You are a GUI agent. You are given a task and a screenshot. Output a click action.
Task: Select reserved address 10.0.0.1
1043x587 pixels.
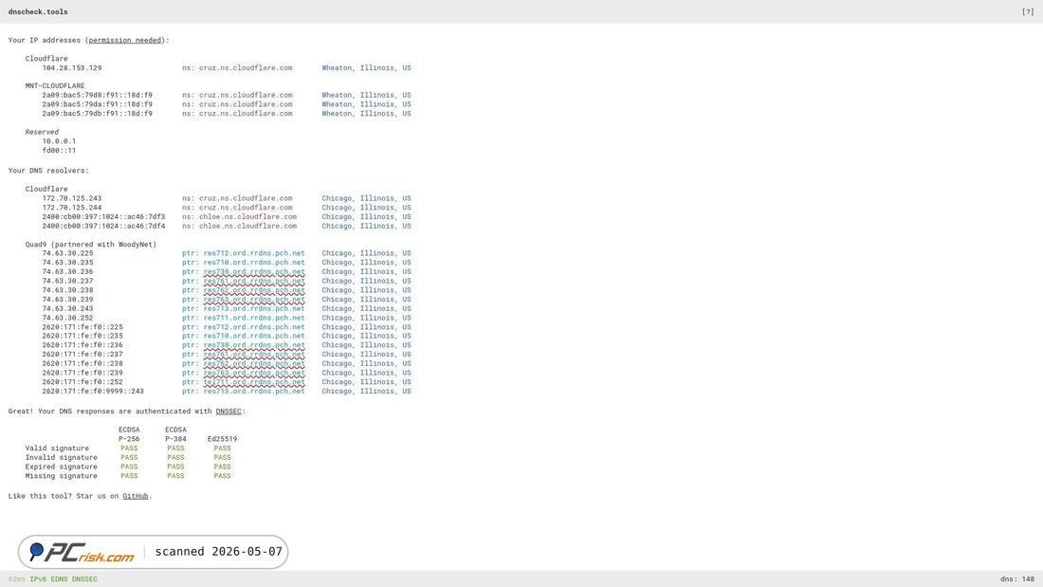click(x=59, y=141)
